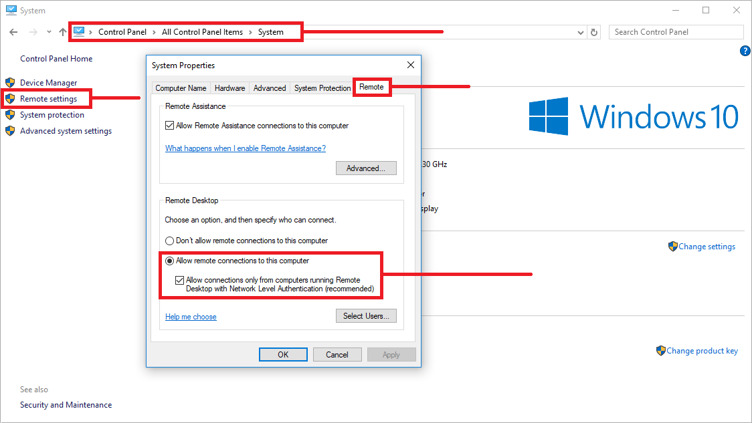
Task: Open the Help me choose link
Action: point(191,317)
